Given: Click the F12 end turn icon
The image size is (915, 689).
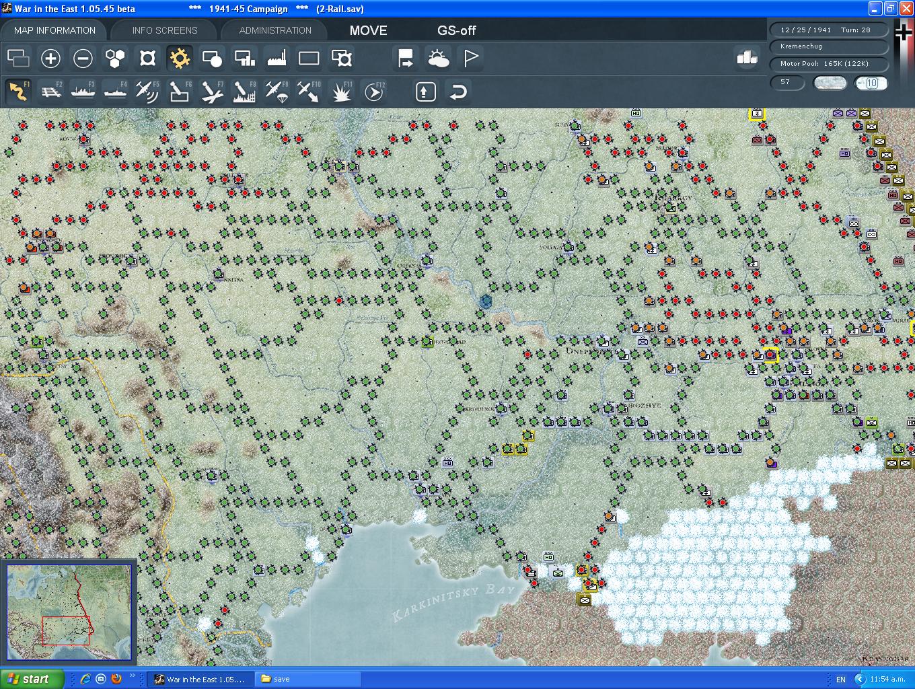Looking at the screenshot, I should tap(373, 92).
